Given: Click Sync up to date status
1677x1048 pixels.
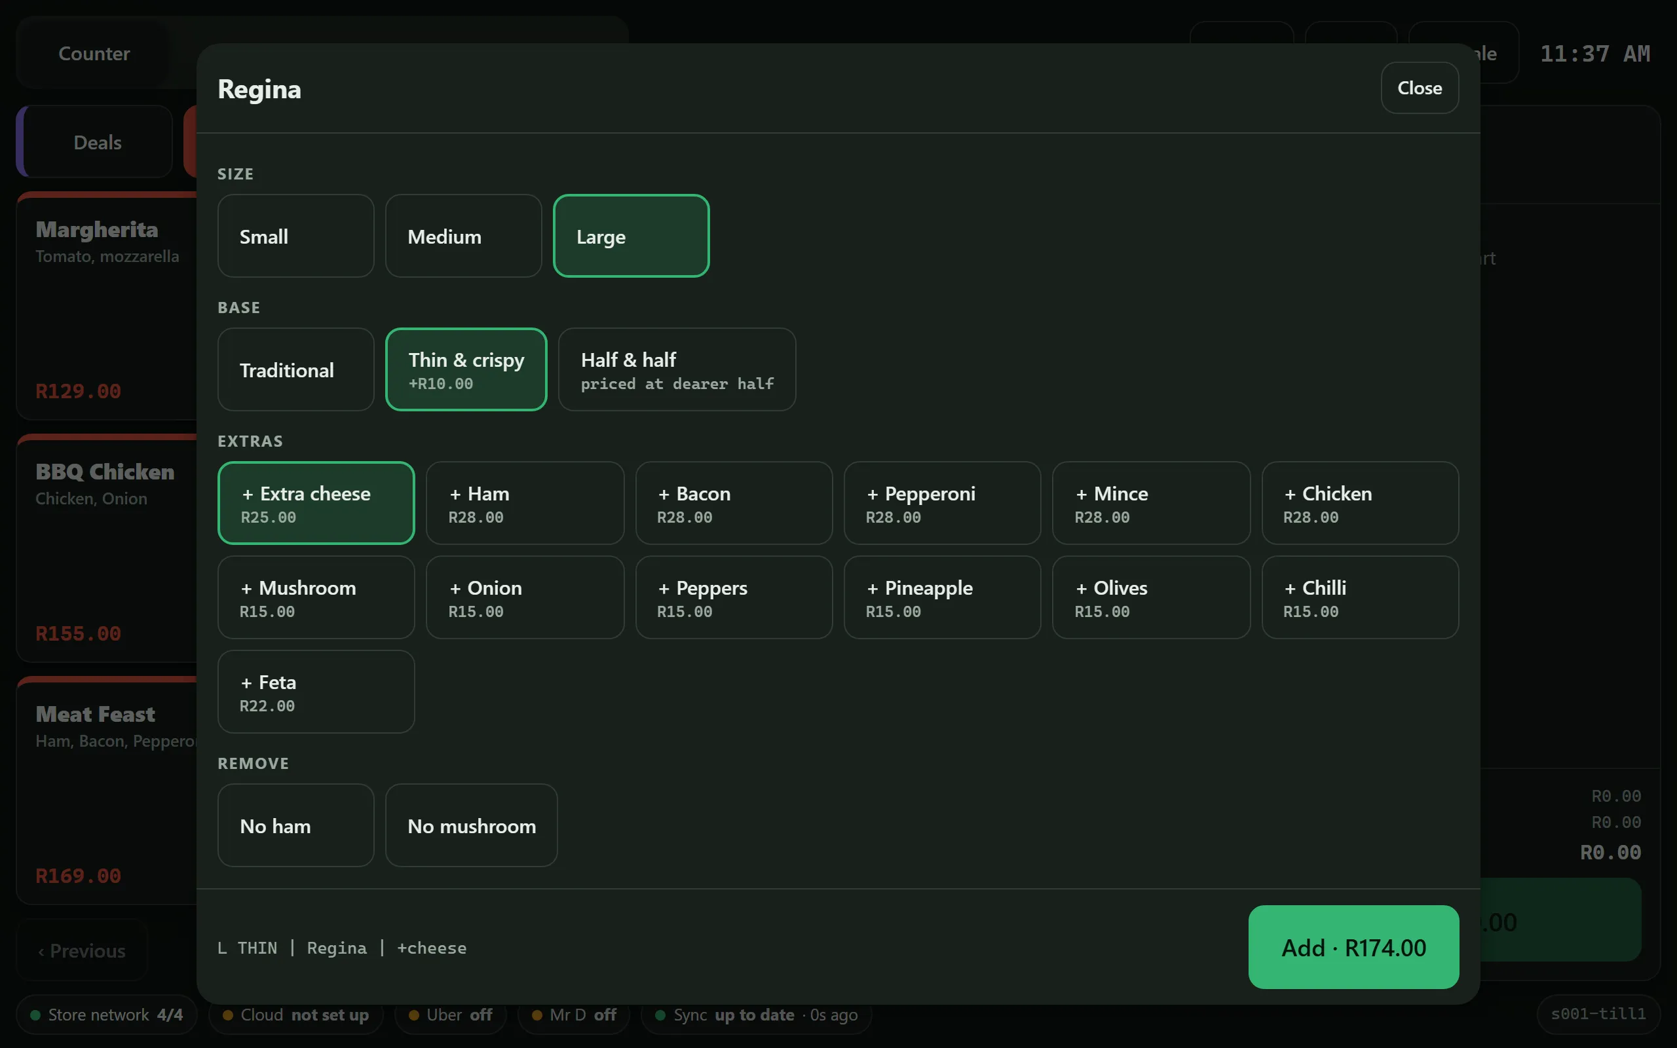Looking at the screenshot, I should 756,1015.
